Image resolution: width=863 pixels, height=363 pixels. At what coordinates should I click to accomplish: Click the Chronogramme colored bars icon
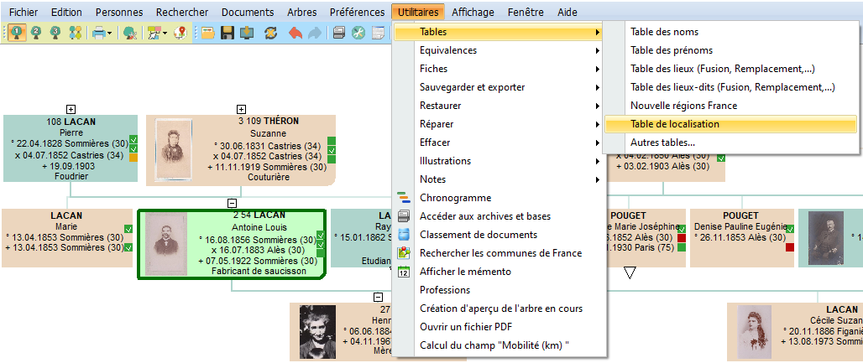404,198
